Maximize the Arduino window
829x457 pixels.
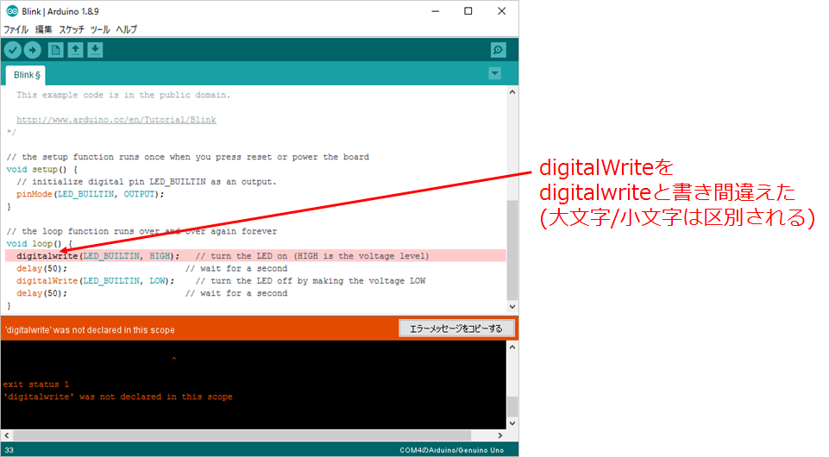pyautogui.click(x=468, y=11)
